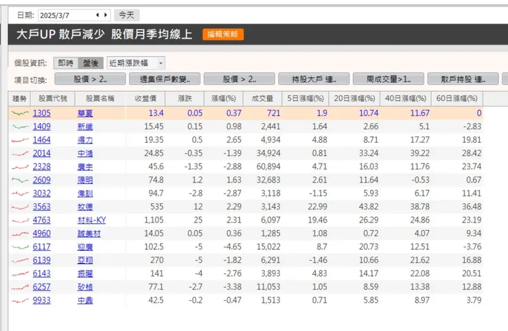Open trend sparkline for stock 4763
This screenshot has height=331, width=508.
(x=20, y=220)
